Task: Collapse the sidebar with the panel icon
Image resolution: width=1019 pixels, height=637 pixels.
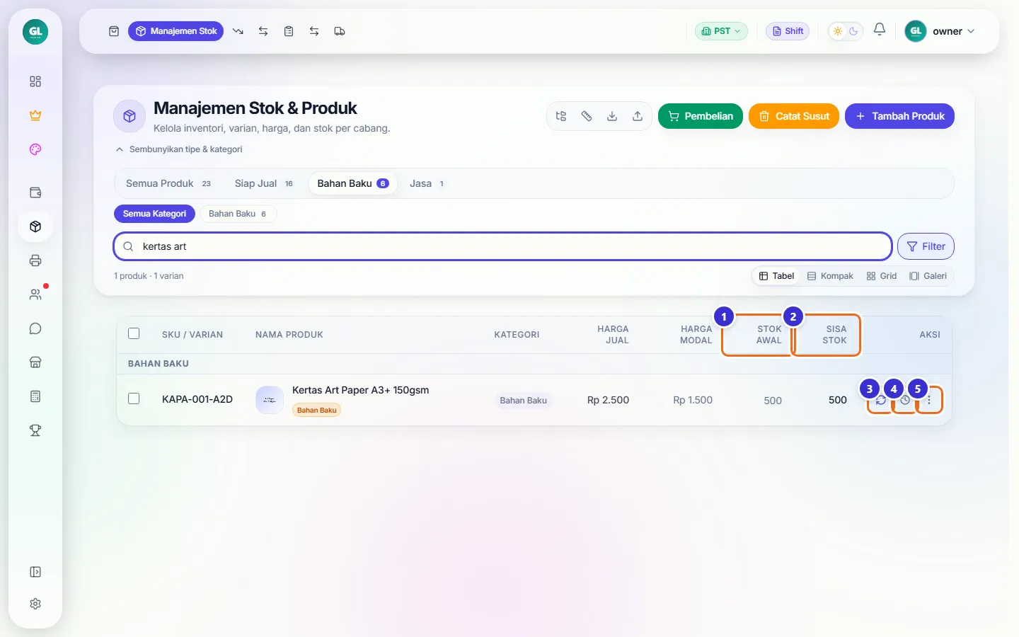Action: coord(35,572)
